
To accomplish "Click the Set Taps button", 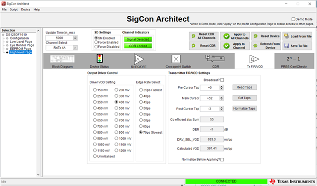I will [244, 98].
